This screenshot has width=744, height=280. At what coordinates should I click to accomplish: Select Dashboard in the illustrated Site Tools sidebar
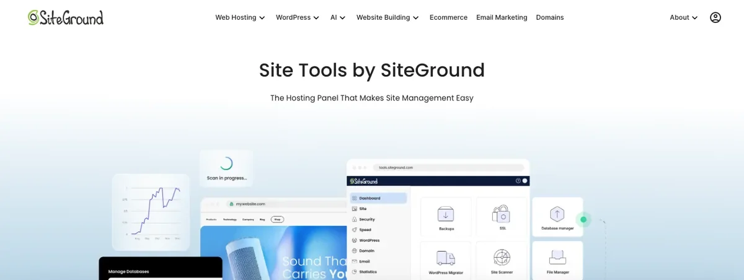click(378, 198)
